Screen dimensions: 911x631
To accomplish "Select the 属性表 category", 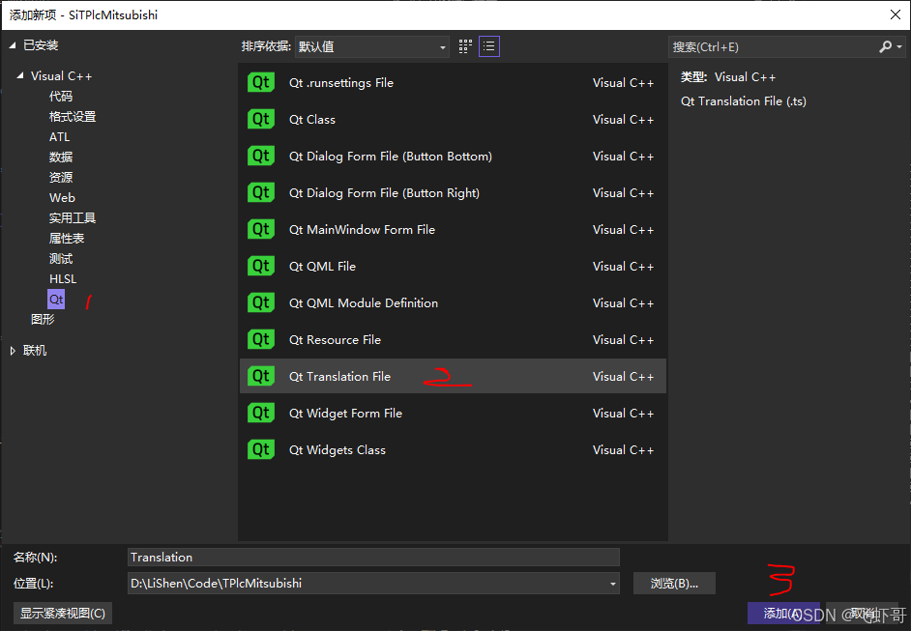I will (67, 239).
